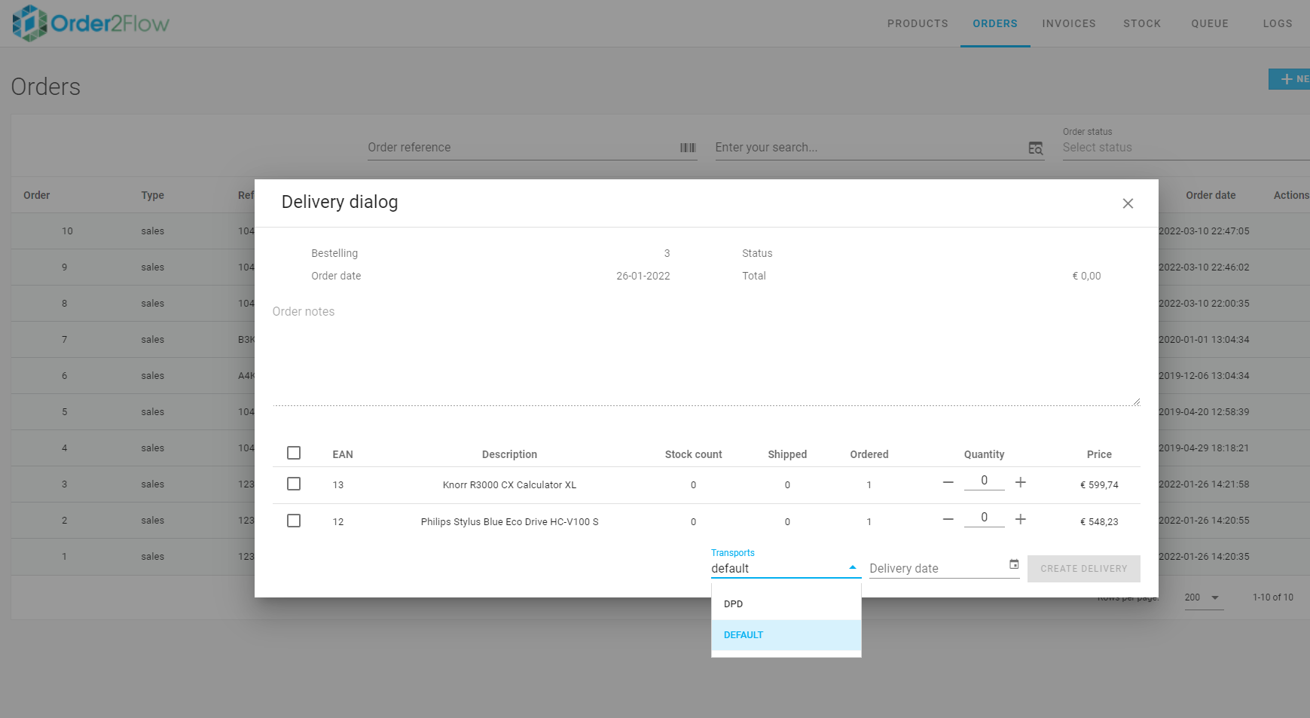Go to the Products tab
This screenshot has width=1310, height=718.
point(918,23)
